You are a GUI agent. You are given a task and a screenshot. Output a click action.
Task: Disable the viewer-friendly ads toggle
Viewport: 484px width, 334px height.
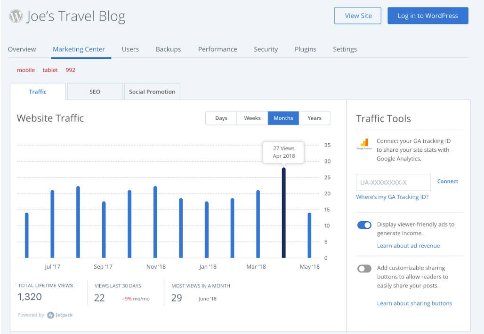(364, 225)
